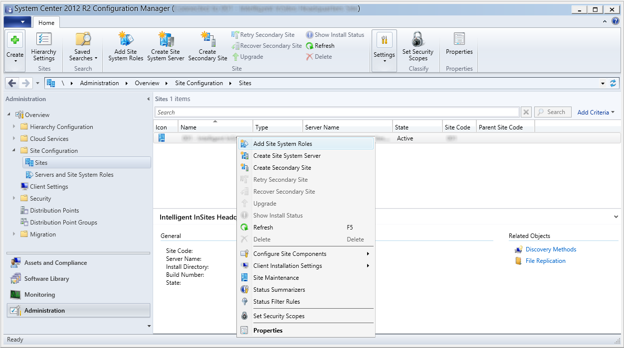Click into the Sites search box
This screenshot has width=624, height=348.
tap(337, 113)
